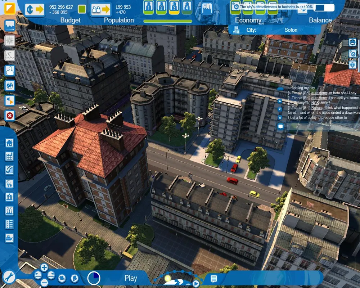This screenshot has height=288, width=360.
Task: Click the sun on the day cycle arc
Action: tap(168, 278)
